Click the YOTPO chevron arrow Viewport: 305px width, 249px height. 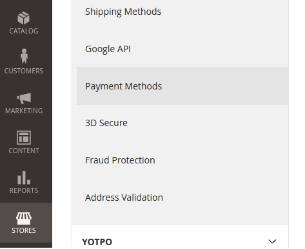click(272, 241)
